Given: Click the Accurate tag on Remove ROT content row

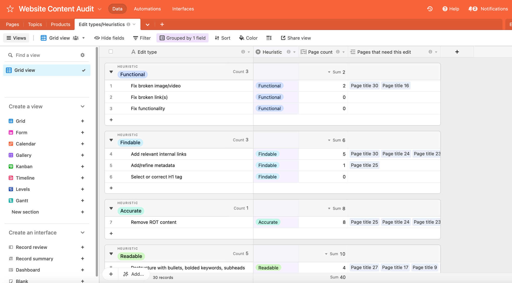Looking at the screenshot, I should click(268, 222).
